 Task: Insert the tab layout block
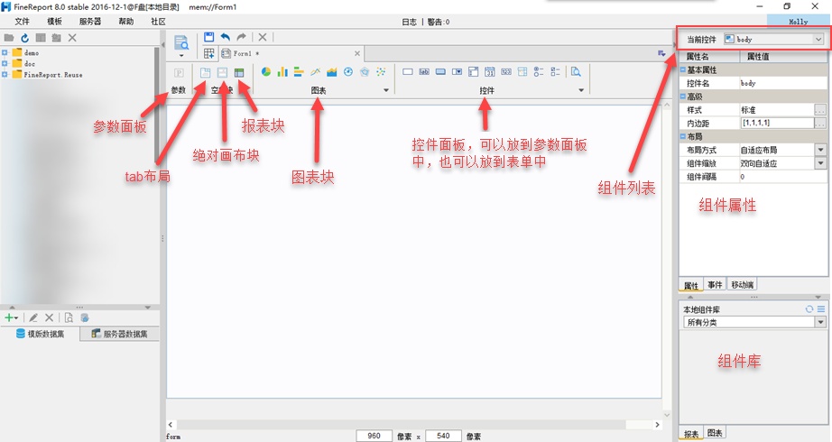click(205, 73)
